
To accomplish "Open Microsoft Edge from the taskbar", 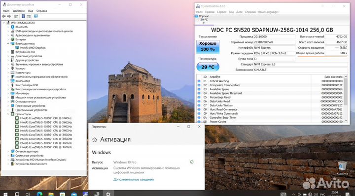I will [x=39, y=194].
